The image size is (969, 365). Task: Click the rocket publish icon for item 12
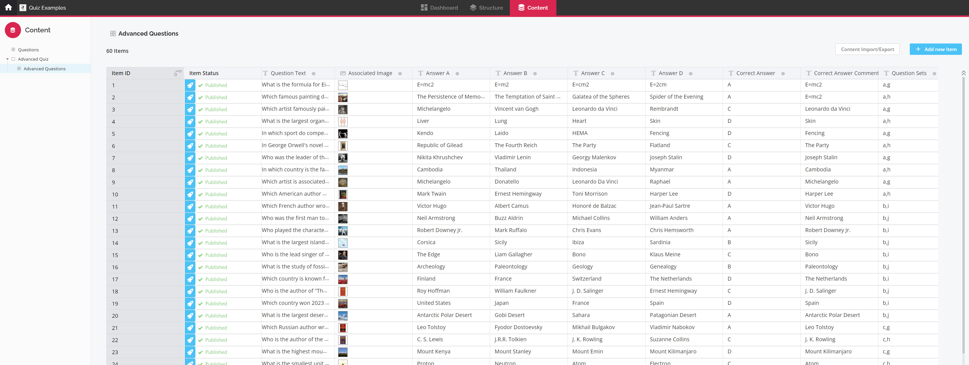tap(190, 219)
